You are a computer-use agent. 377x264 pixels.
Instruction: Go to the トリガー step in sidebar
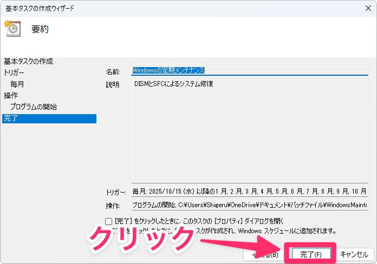14,72
